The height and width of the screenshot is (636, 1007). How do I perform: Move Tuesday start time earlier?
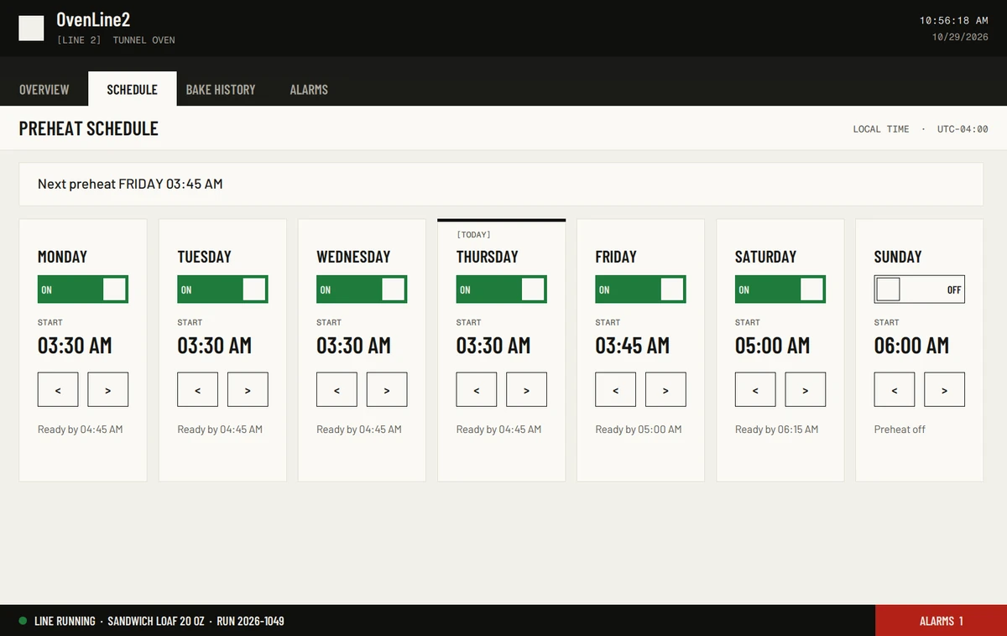(197, 390)
